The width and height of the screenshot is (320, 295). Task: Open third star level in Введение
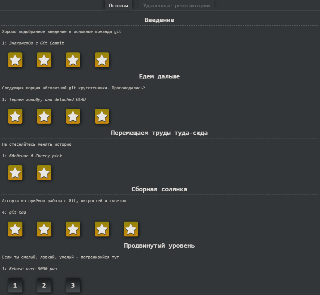tap(73, 60)
